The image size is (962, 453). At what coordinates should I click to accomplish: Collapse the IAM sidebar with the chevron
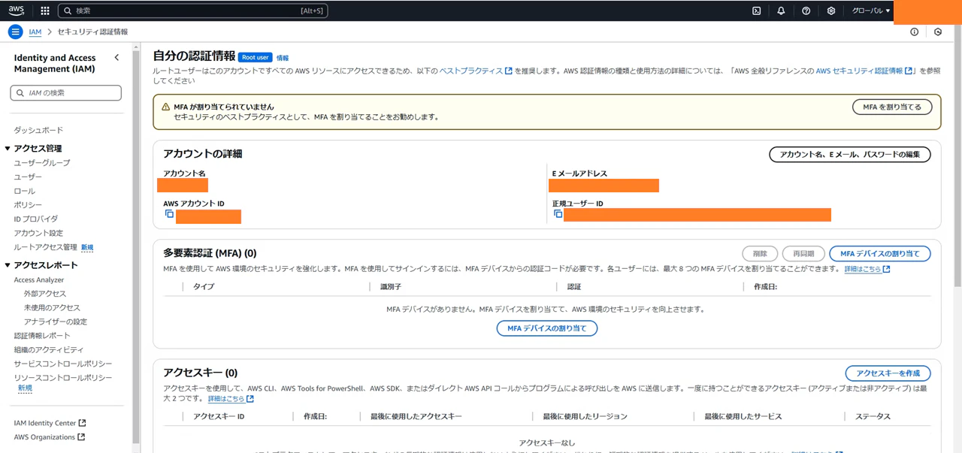[116, 58]
